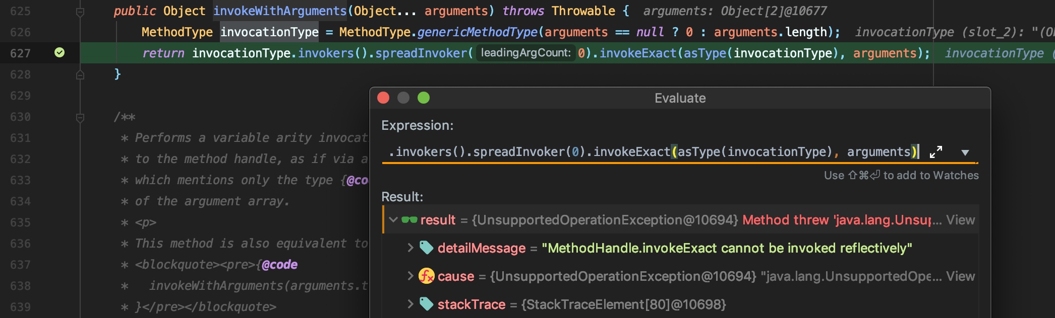
Task: Click the tag icon next to detailMessage
Action: 426,248
